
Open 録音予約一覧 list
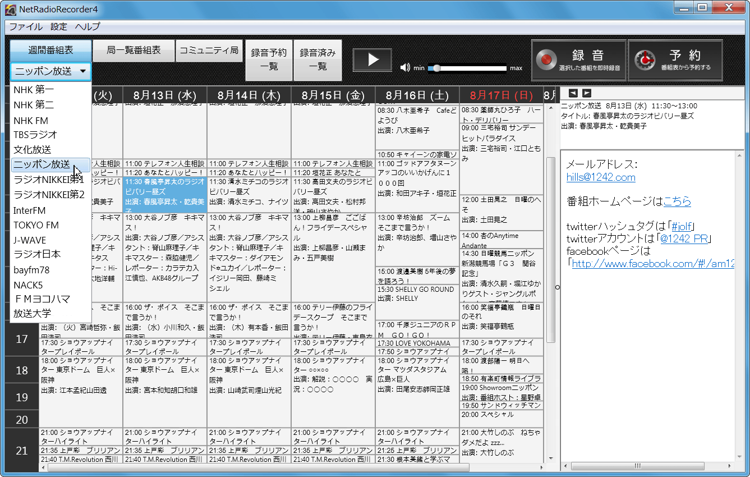click(x=269, y=60)
